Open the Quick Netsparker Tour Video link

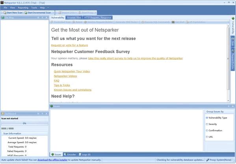[x=72, y=71]
